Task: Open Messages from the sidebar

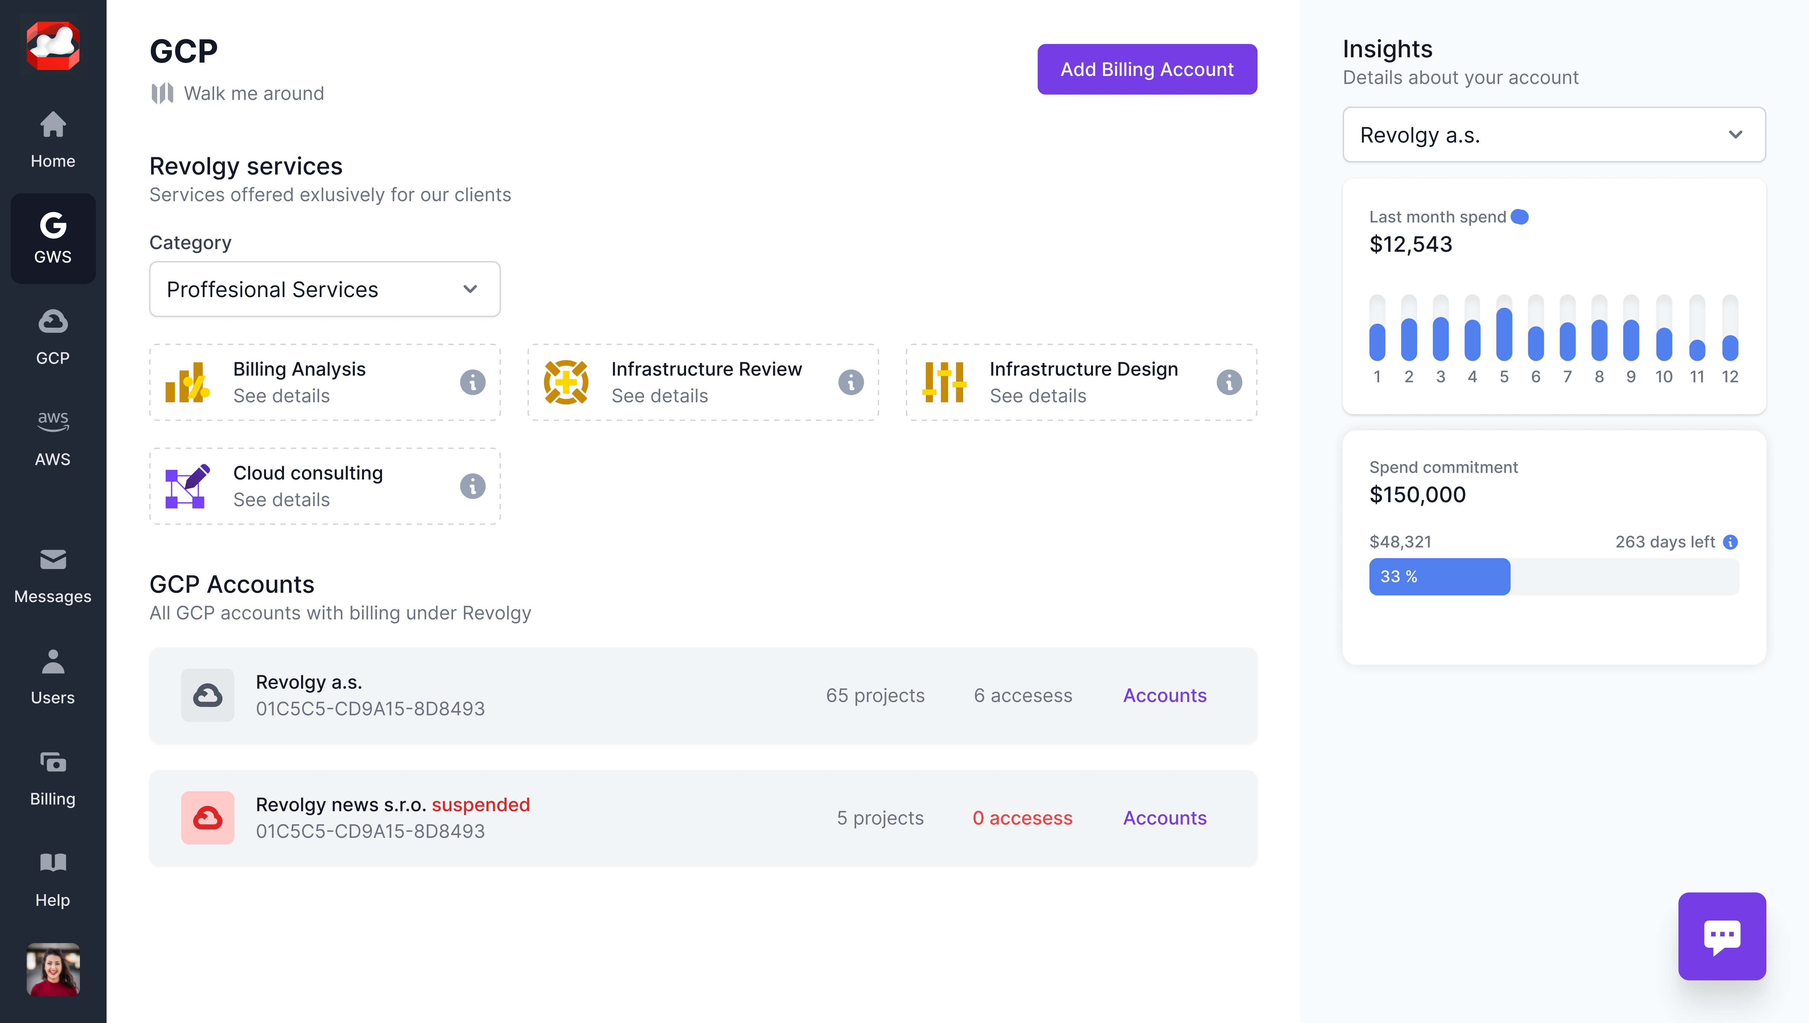Action: point(53,576)
